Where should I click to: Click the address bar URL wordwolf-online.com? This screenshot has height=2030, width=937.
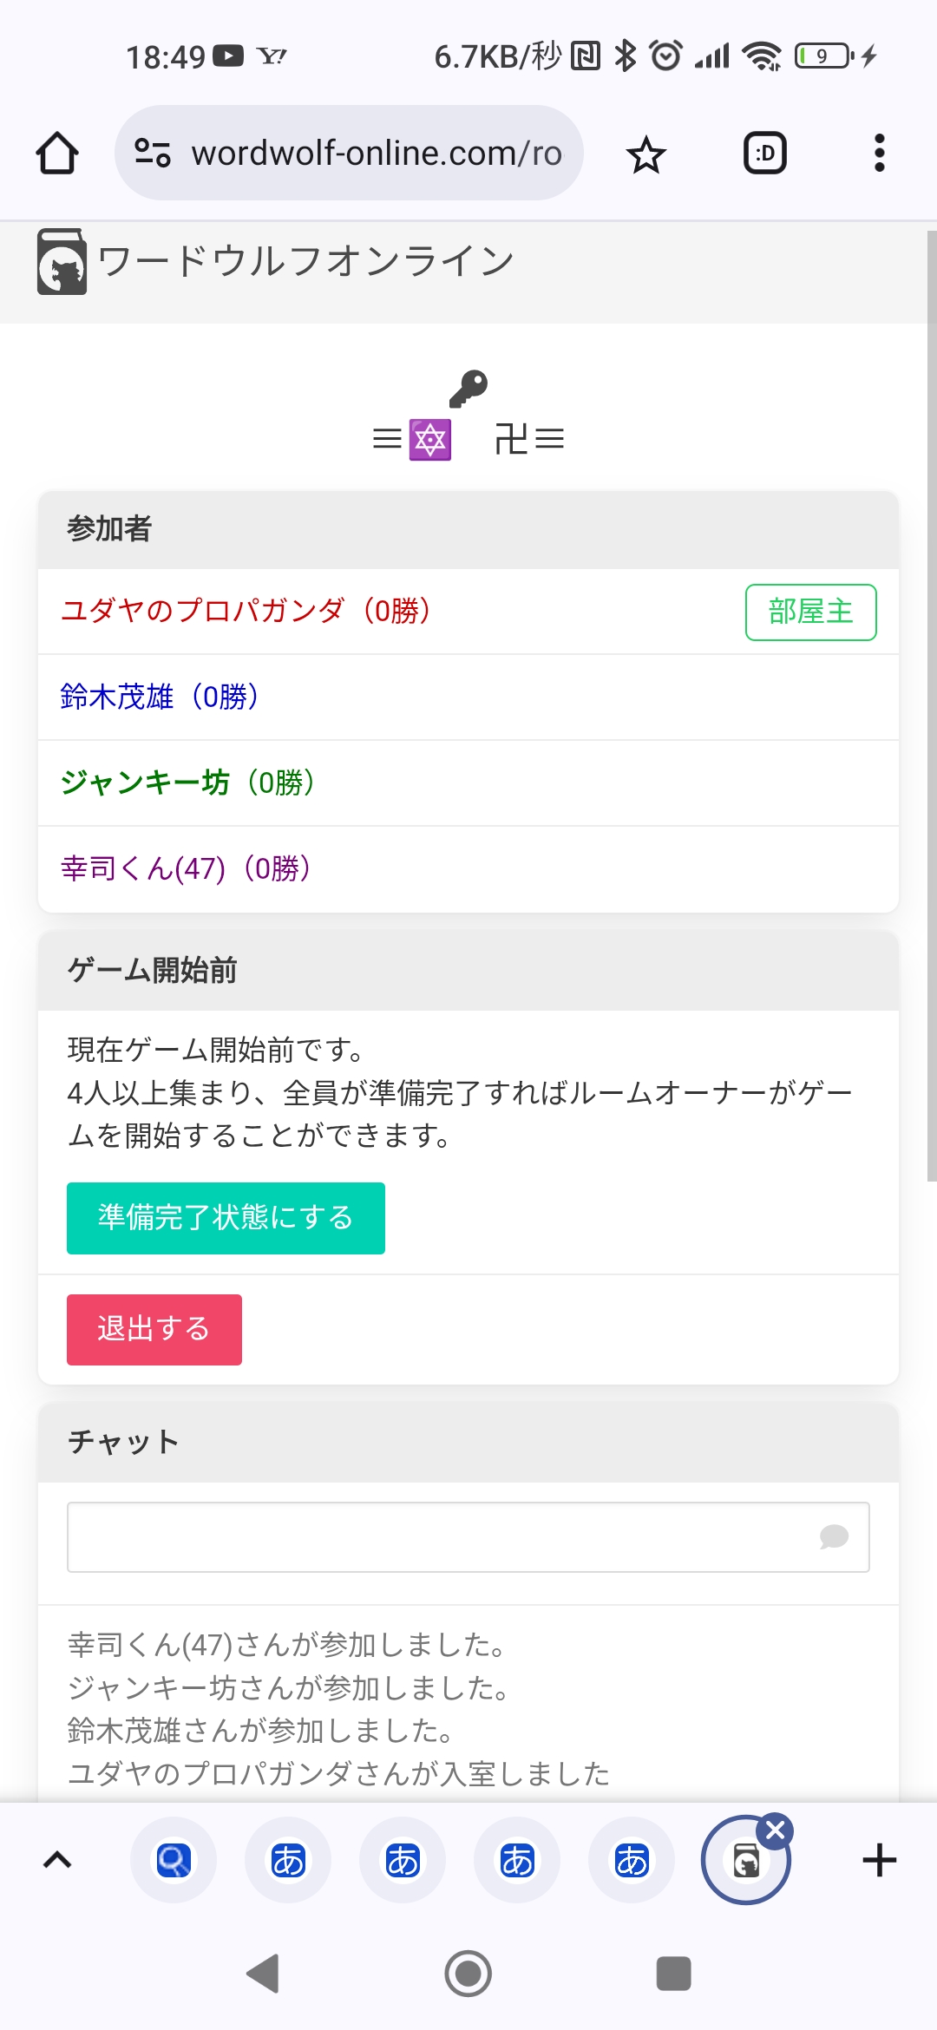pos(377,153)
